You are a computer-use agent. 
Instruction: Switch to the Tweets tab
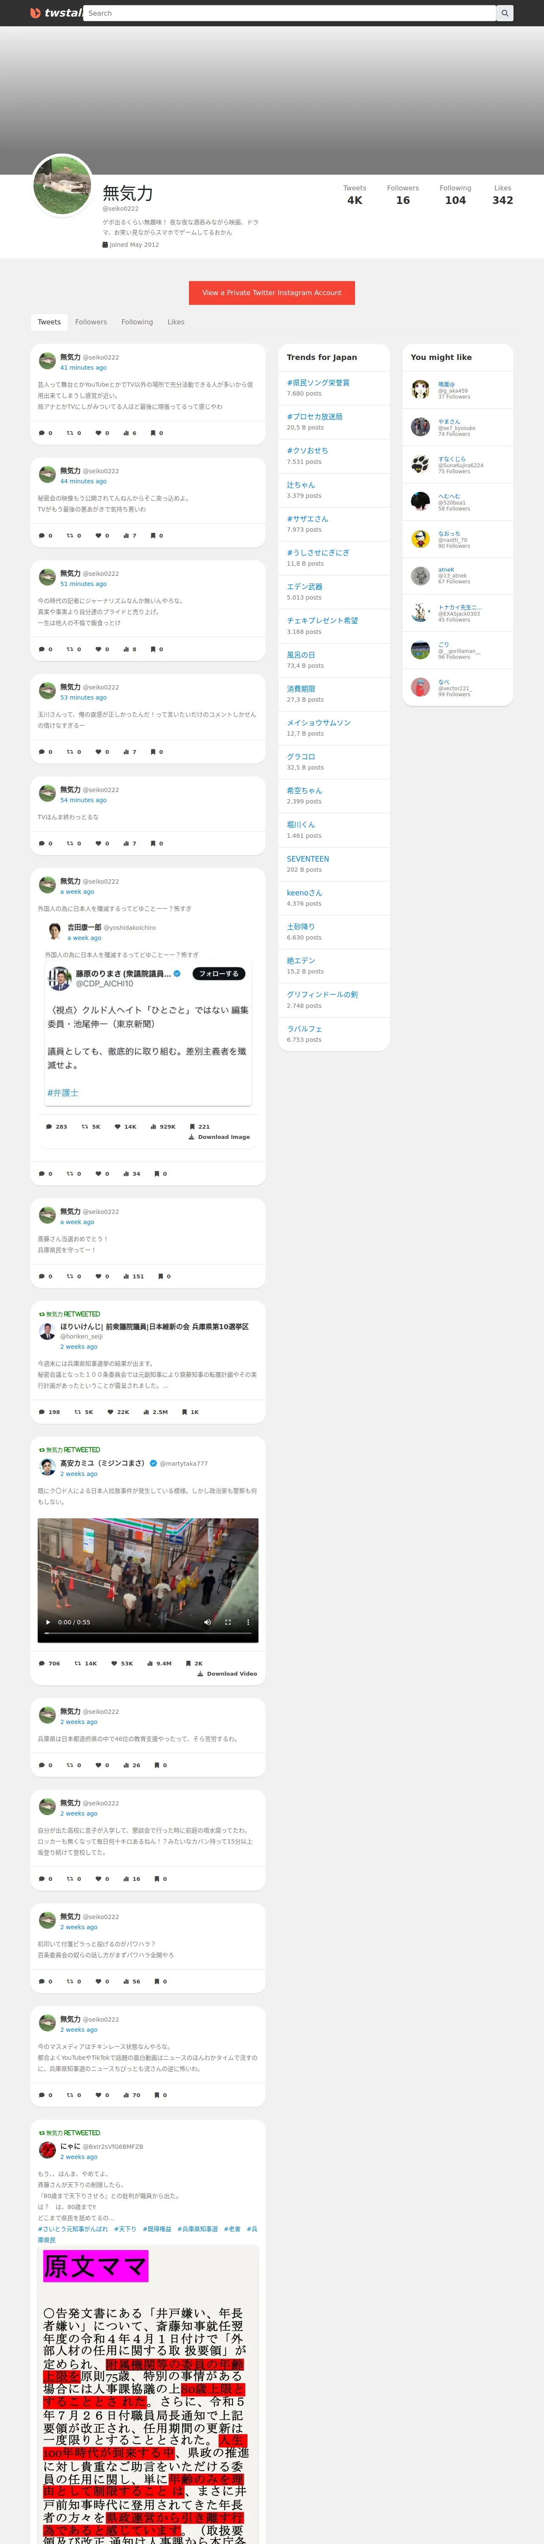tap(50, 322)
